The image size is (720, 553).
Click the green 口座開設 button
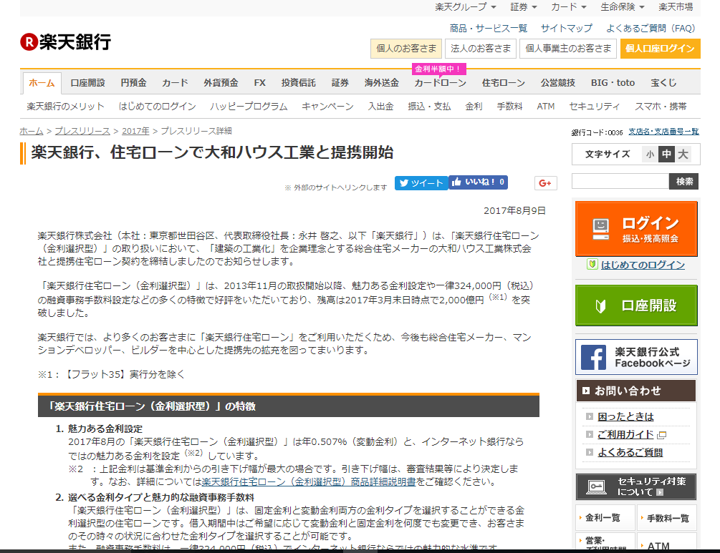coord(636,305)
